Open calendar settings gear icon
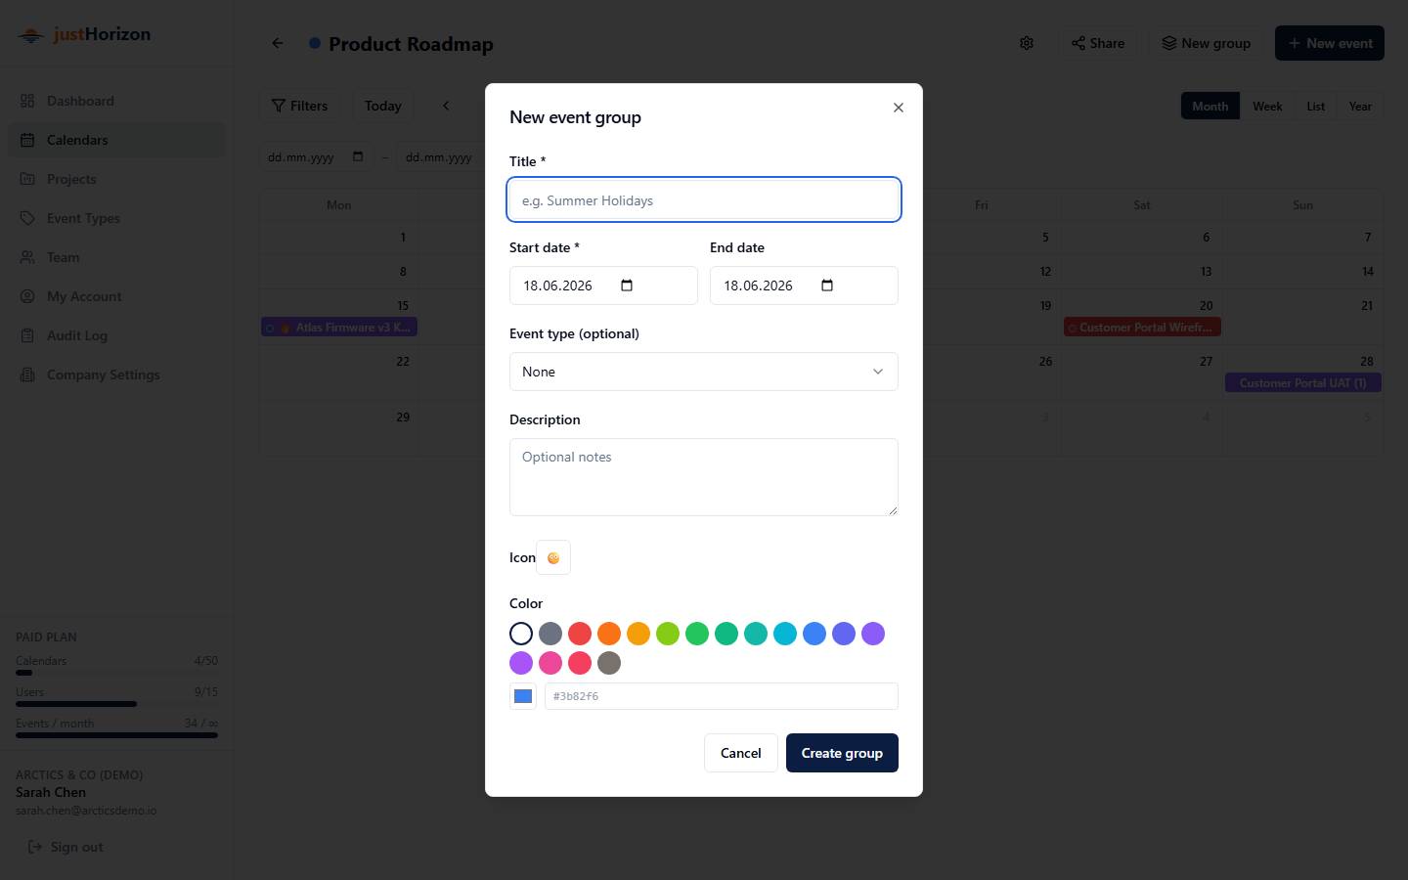The width and height of the screenshot is (1408, 880). tap(1027, 43)
